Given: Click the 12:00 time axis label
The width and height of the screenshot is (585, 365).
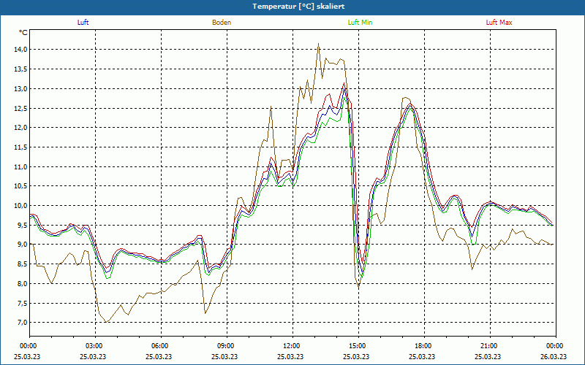Looking at the screenshot, I should pos(292,346).
